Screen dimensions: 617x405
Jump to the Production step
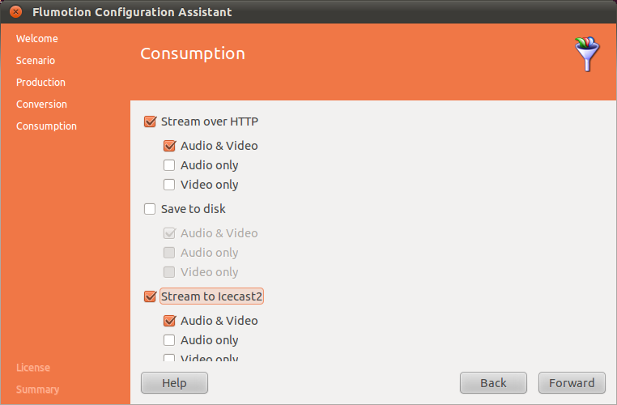click(40, 83)
